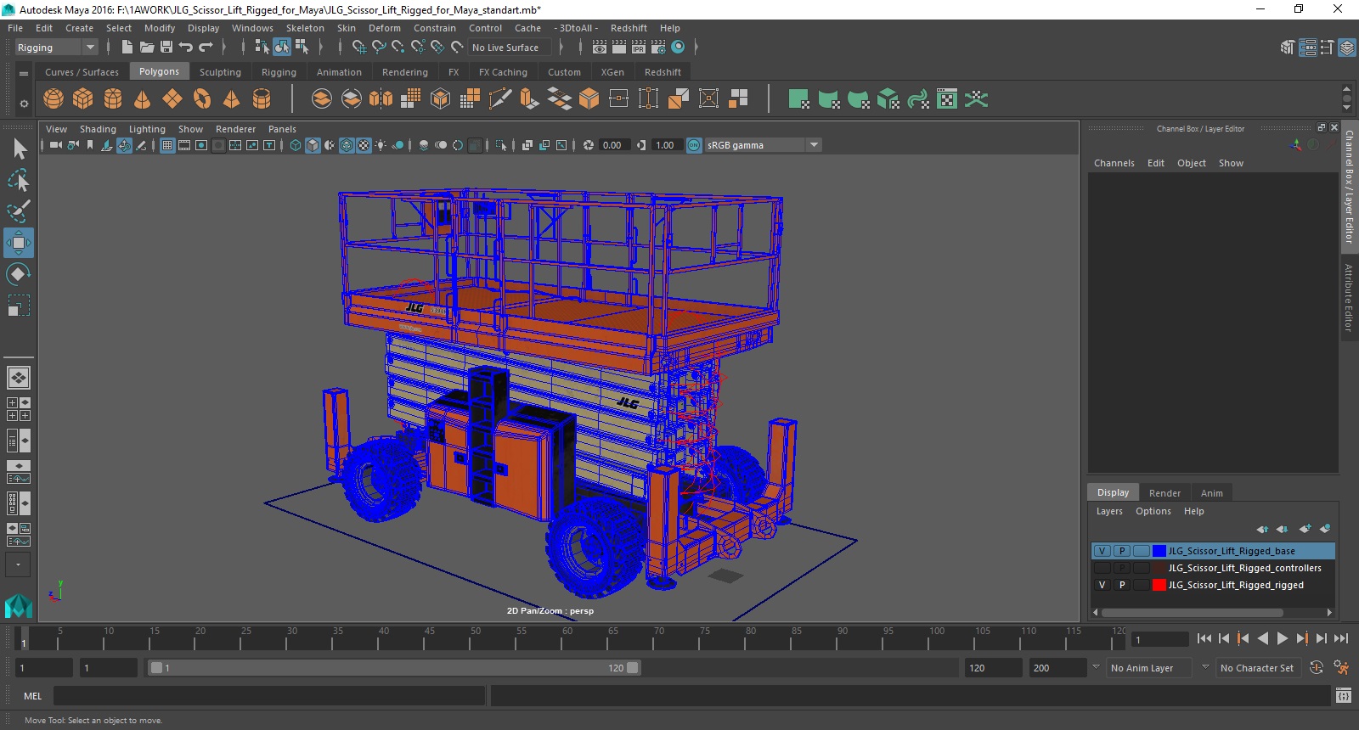Activate the Scale tool
This screenshot has width=1359, height=730.
(x=19, y=306)
